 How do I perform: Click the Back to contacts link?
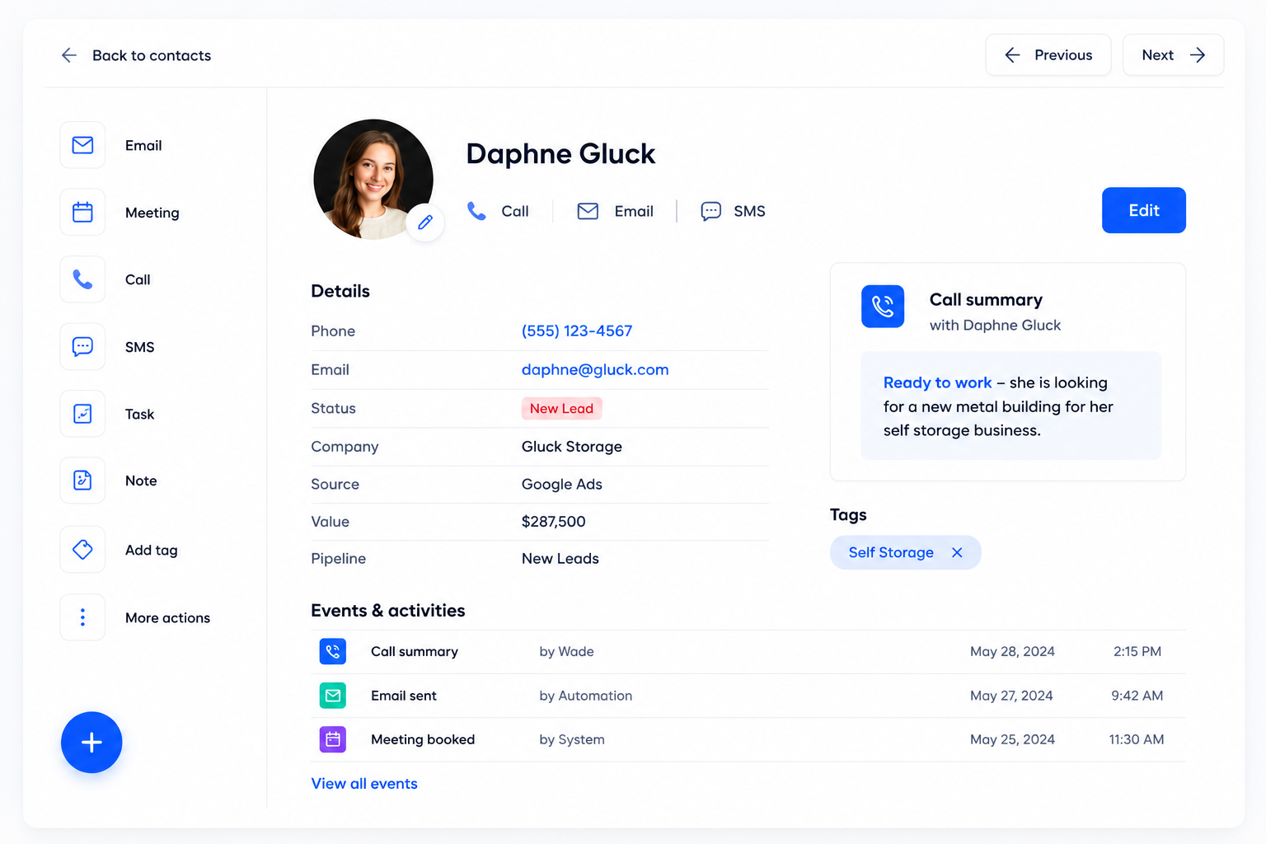[x=152, y=55]
